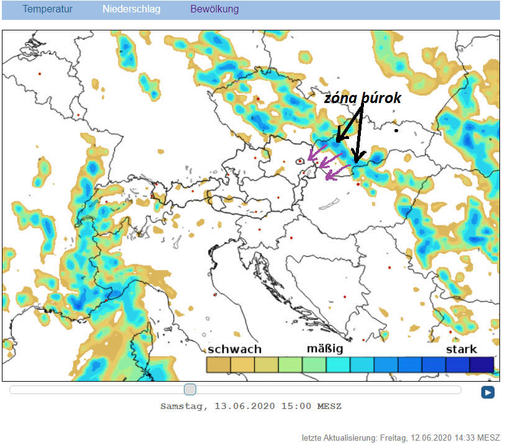Click the 'stark' legend label

tap(461, 349)
